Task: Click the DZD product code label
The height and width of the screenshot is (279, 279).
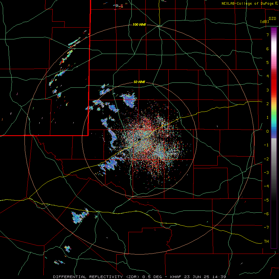Action: 272,19
